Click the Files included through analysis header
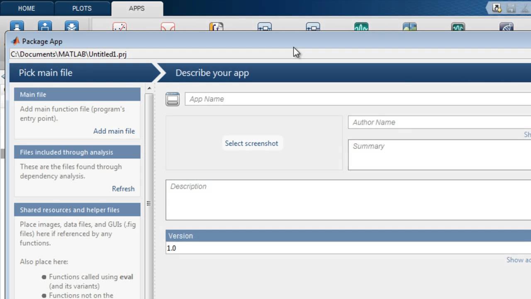Viewport: 531px width, 299px height. pos(77,152)
